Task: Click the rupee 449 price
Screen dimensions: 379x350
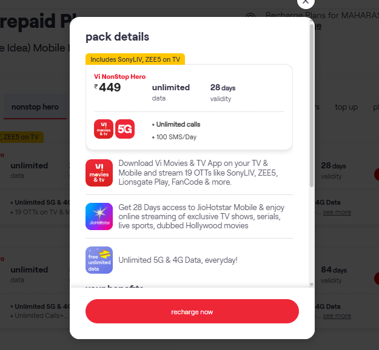Action: tap(107, 87)
